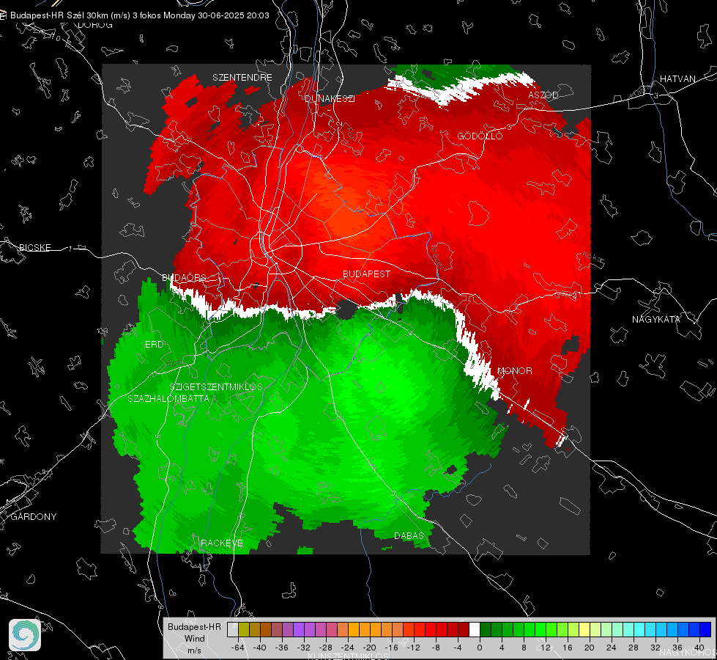Click the 'BUDAPEST' city label
This screenshot has height=660, width=717.
[x=367, y=274]
